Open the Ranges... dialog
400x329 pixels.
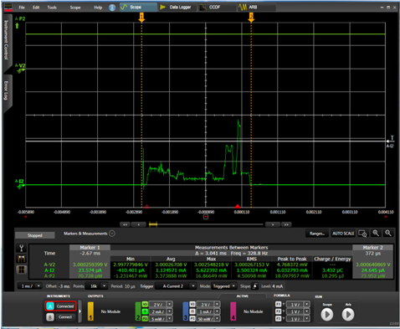(317, 234)
